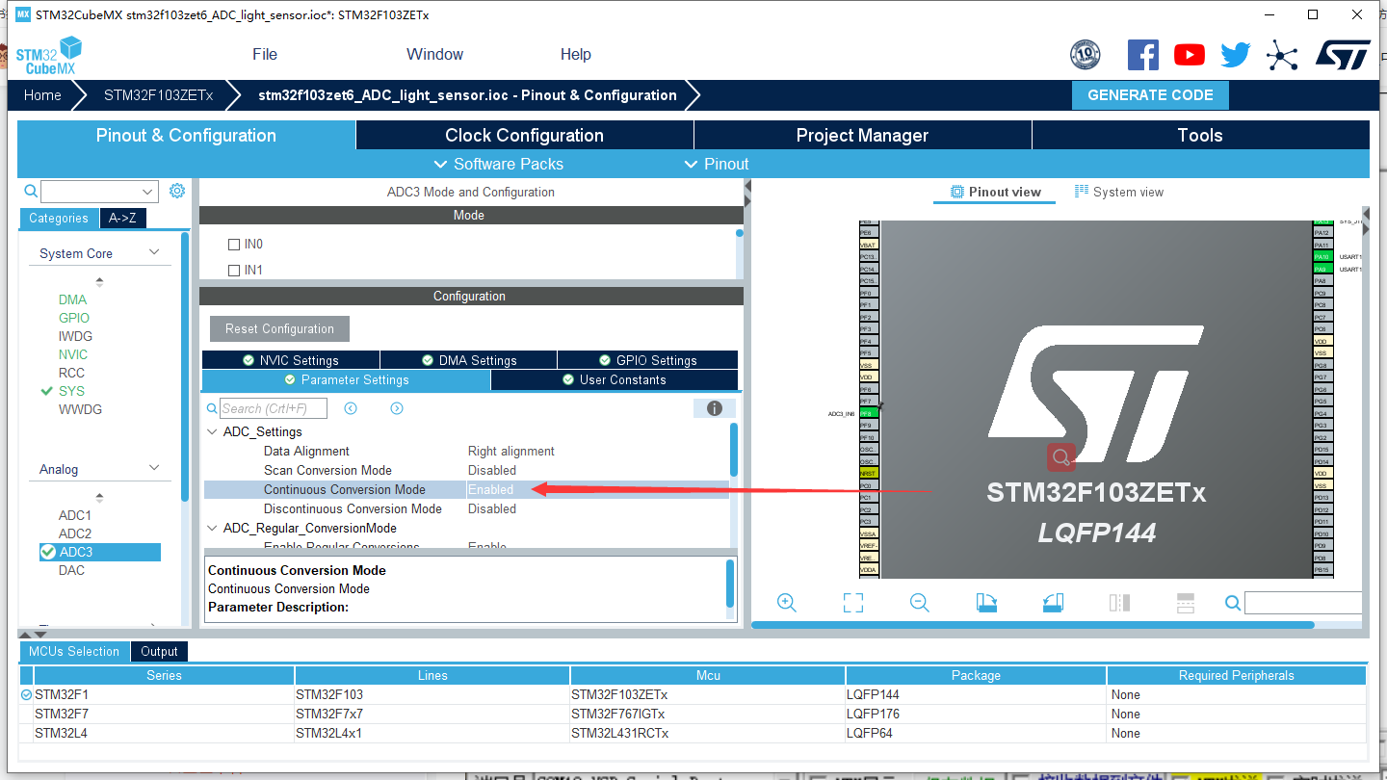Click the peripheral search magnifier icon
Screen dimensions: 1387x780
[31, 191]
